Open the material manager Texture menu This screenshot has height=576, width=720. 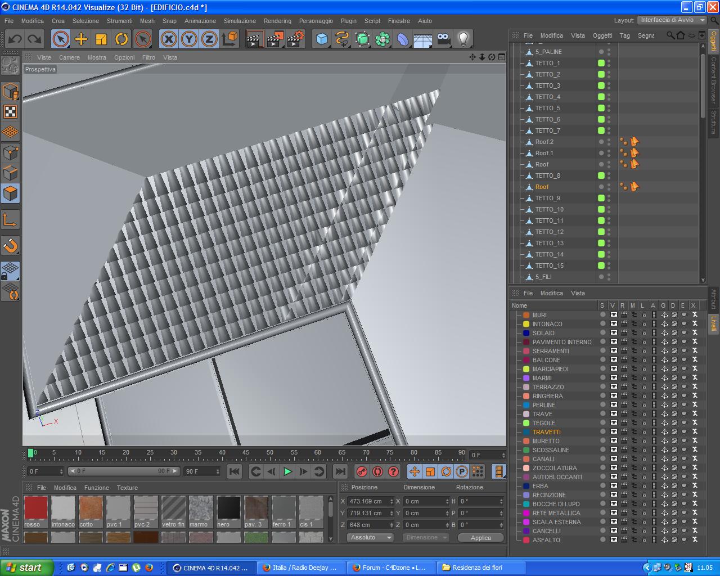click(127, 488)
